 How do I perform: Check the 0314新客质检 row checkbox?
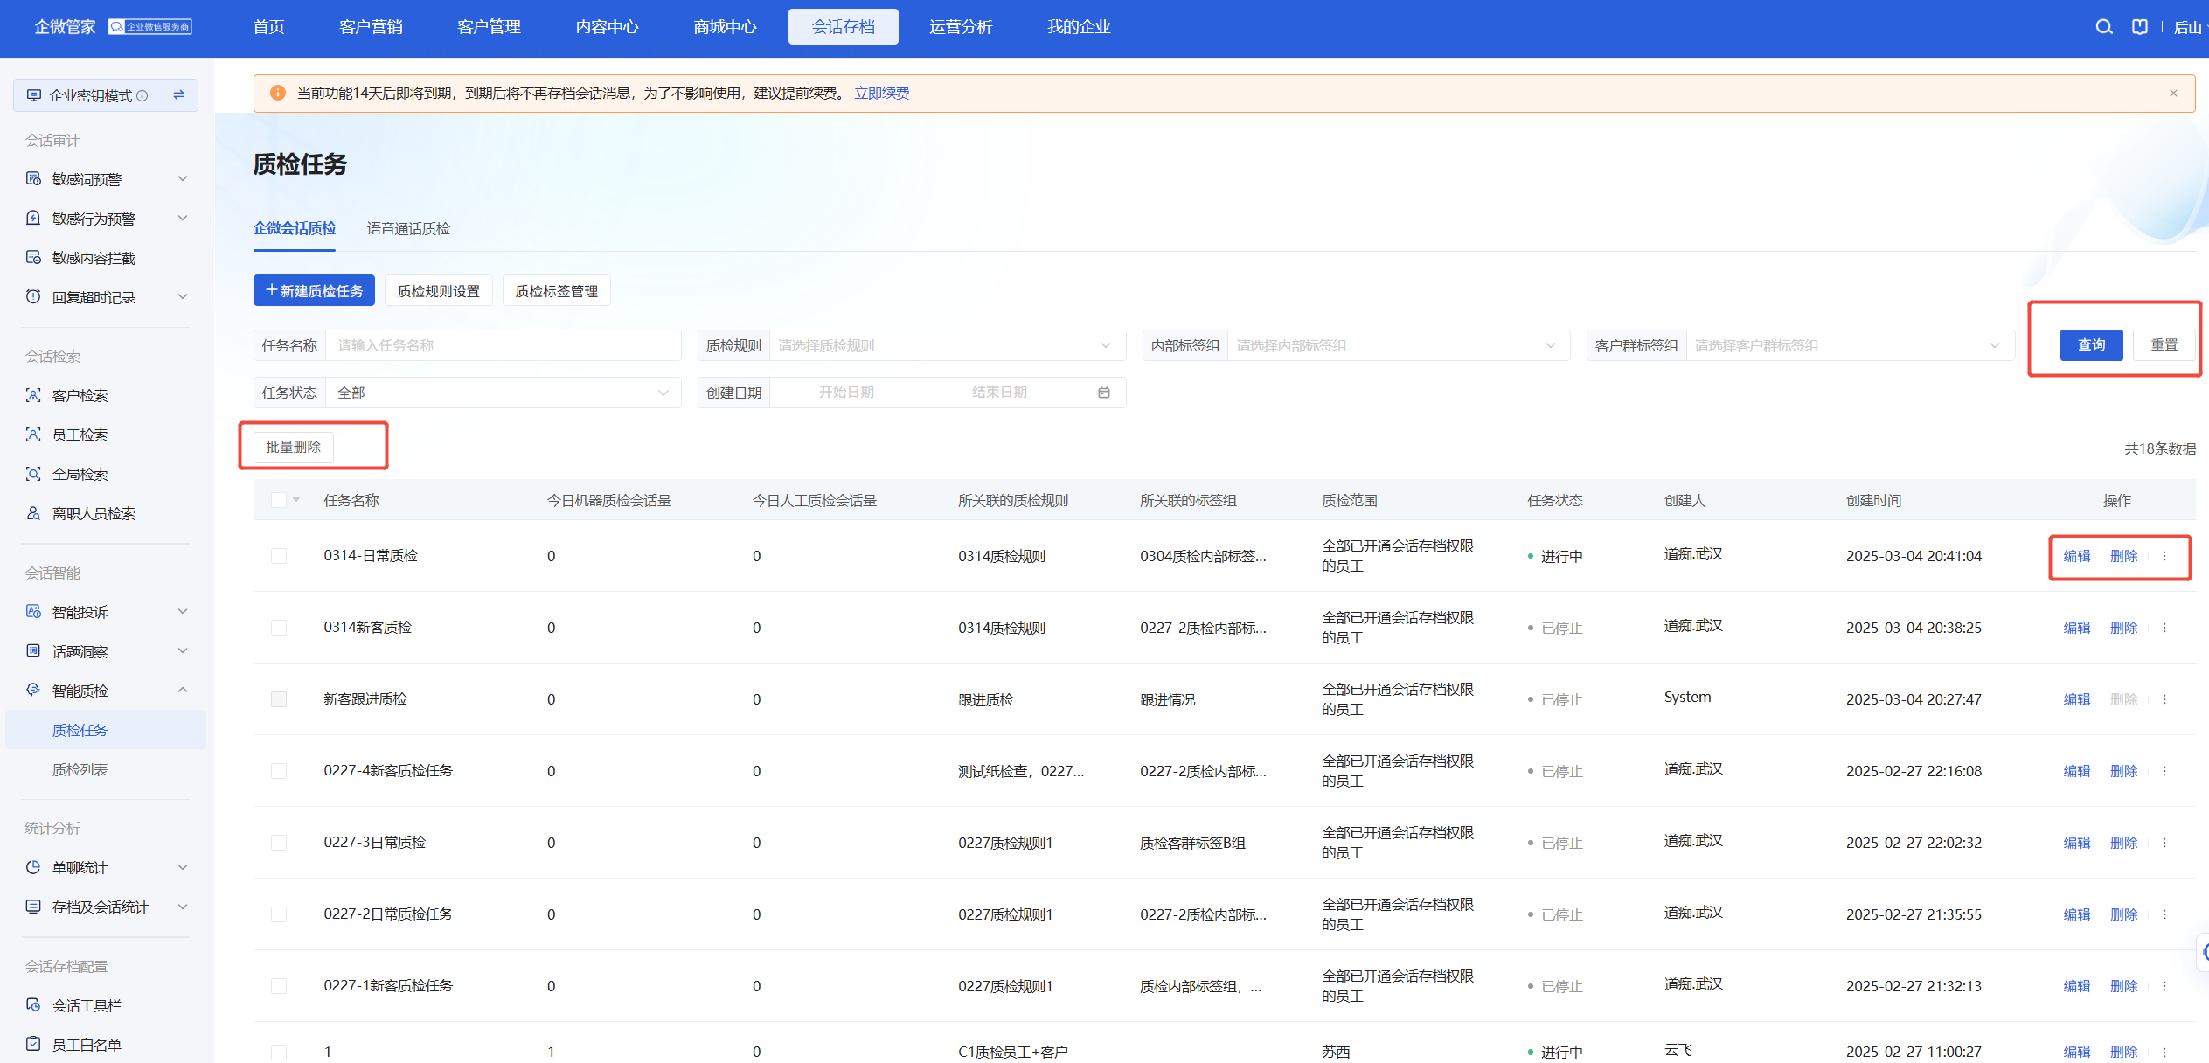279,628
